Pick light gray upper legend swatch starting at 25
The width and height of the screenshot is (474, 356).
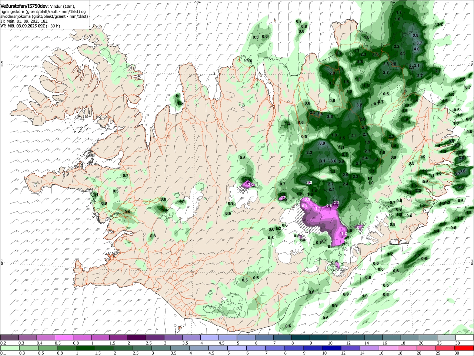click(x=446, y=337)
